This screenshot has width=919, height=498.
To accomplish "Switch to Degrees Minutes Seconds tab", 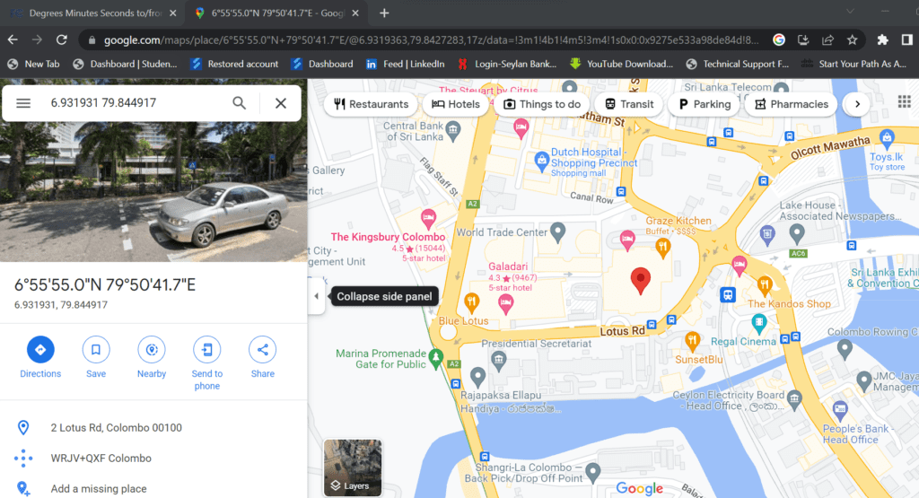I will coord(92,13).
